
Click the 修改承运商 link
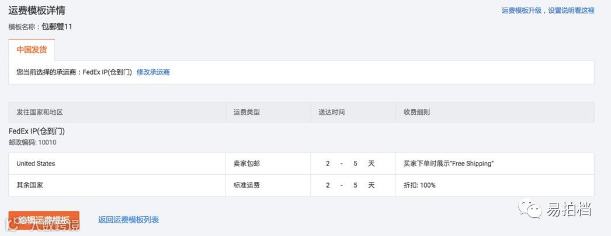(x=153, y=72)
